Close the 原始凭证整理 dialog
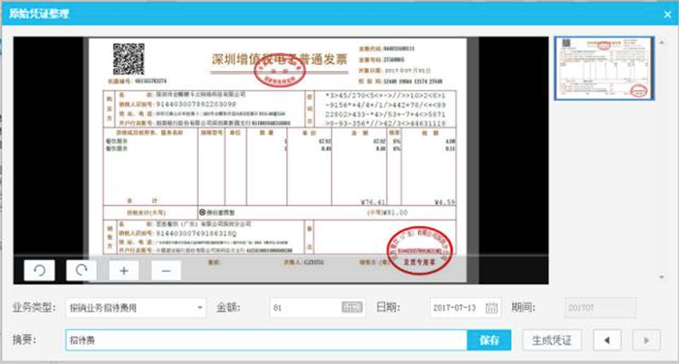679x364 pixels. point(667,15)
